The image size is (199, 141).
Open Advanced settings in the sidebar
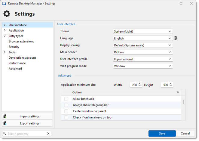(x=15, y=69)
